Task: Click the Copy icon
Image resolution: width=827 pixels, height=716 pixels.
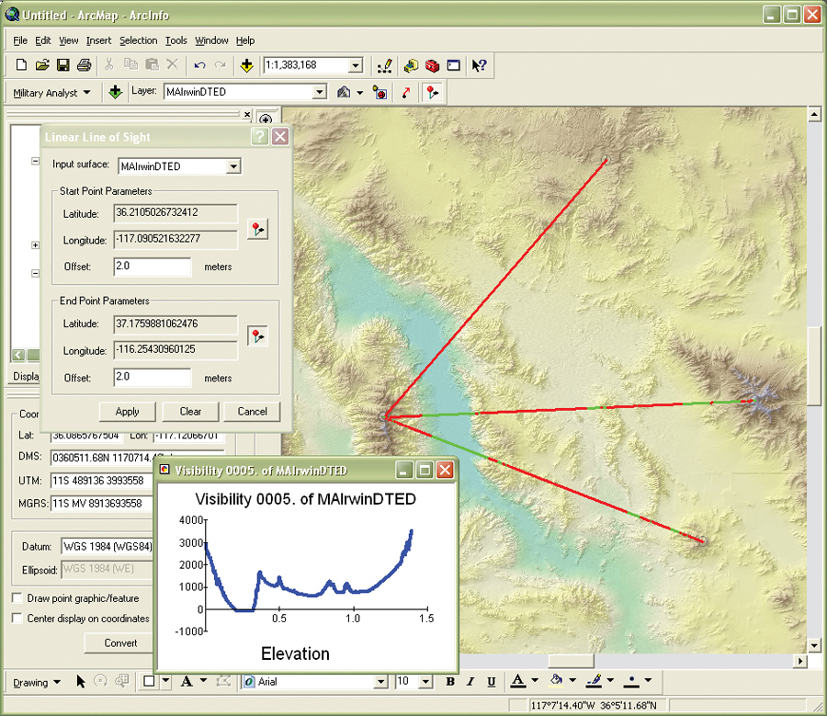Action: pos(130,64)
